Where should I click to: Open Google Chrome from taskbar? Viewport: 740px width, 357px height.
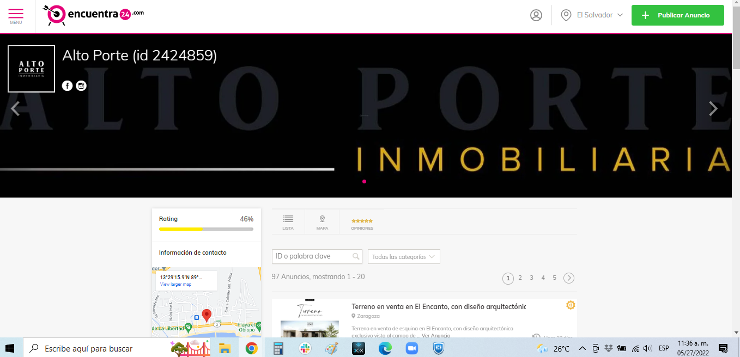[x=251, y=348]
